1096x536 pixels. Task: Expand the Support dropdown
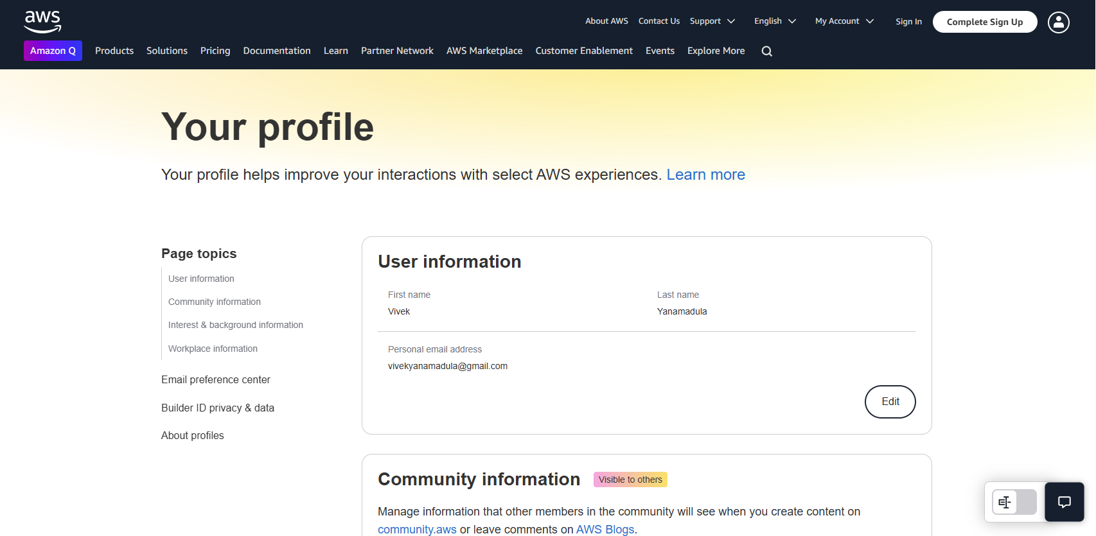point(712,21)
